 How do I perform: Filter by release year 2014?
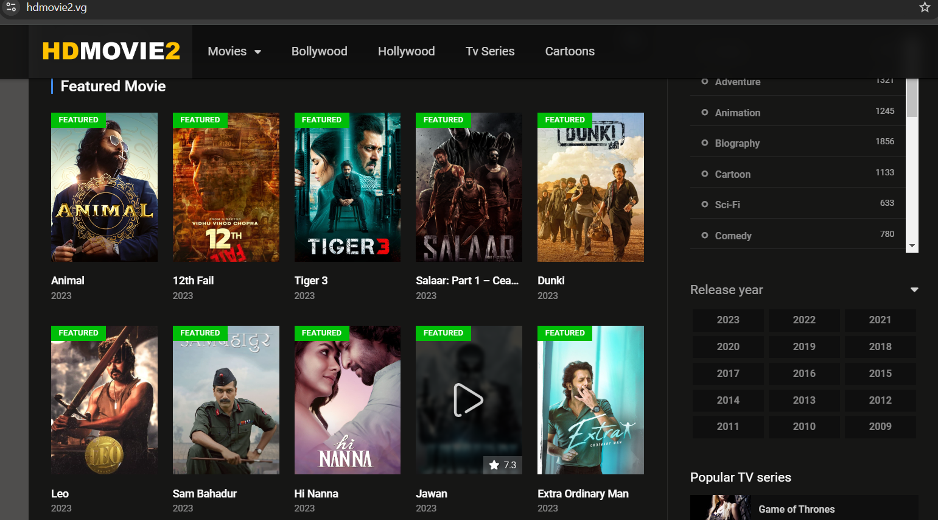click(728, 400)
